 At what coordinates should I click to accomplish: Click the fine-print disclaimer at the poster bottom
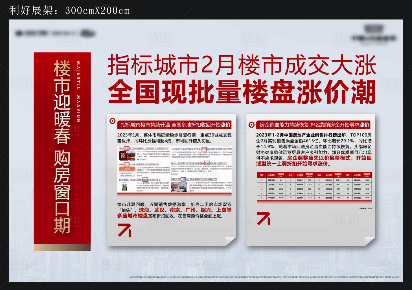[264, 277]
